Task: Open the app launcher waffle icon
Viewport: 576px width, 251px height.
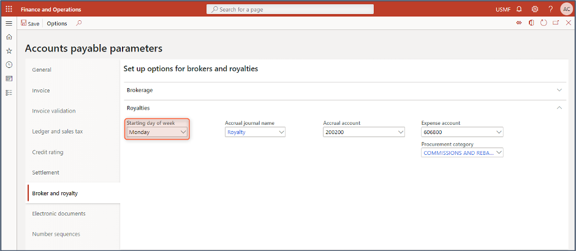Action: click(x=9, y=9)
